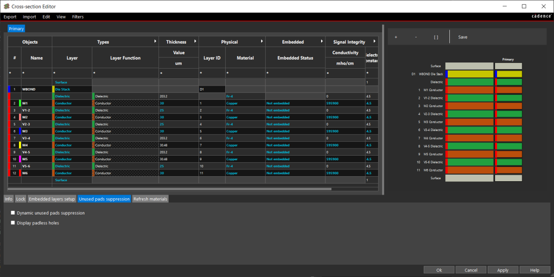Click the zoom out minus button
The height and width of the screenshot is (277, 554).
pyautogui.click(x=415, y=37)
